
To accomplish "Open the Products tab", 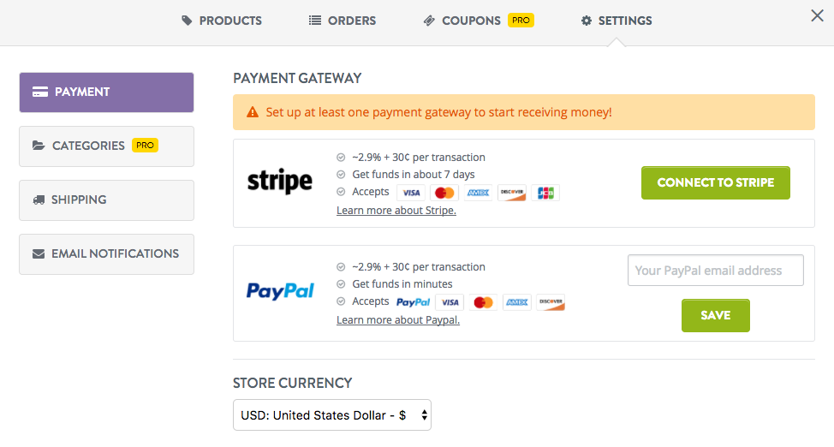I will [x=222, y=21].
